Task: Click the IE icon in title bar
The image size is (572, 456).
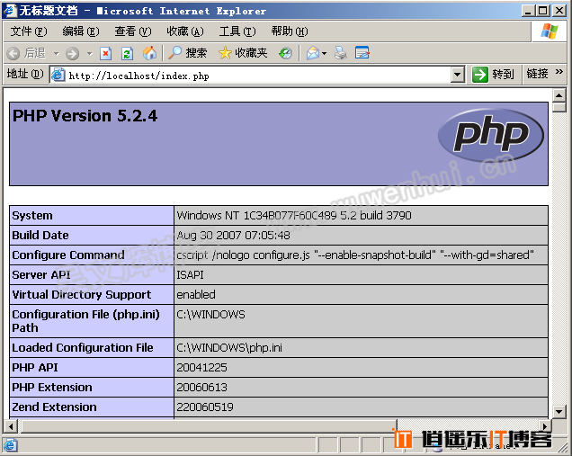Action: (x=10, y=10)
